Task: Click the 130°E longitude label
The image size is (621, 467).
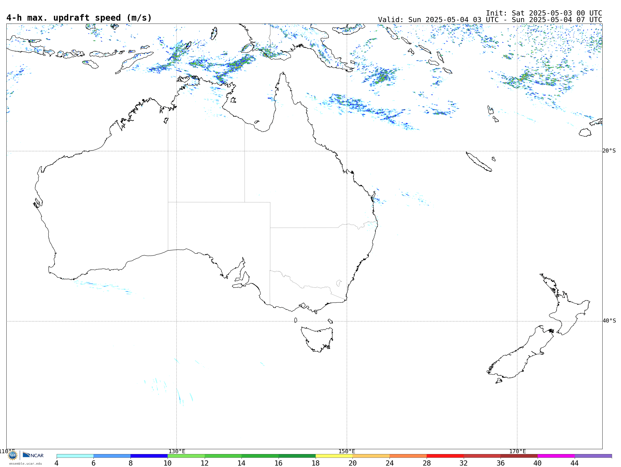Action: click(177, 451)
